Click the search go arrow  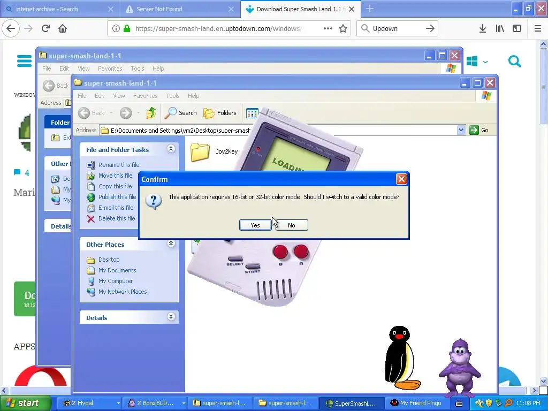[x=430, y=29]
